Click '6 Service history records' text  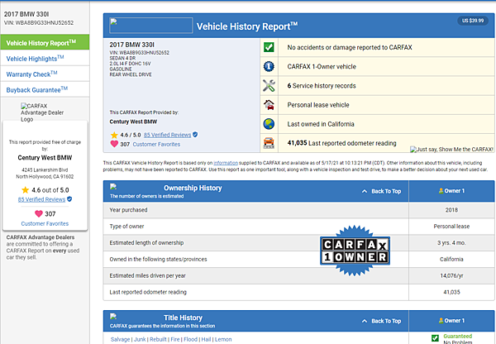click(322, 86)
